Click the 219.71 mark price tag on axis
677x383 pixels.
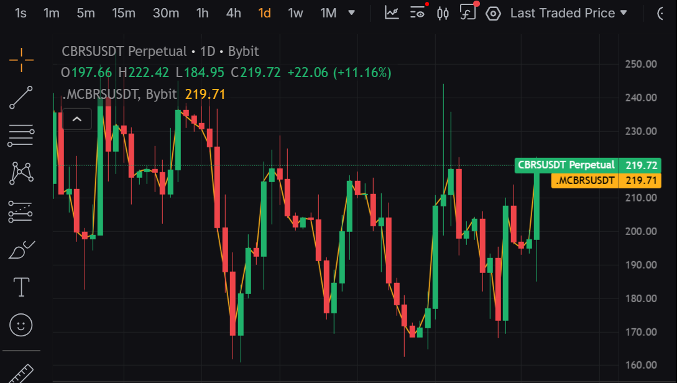coord(640,180)
